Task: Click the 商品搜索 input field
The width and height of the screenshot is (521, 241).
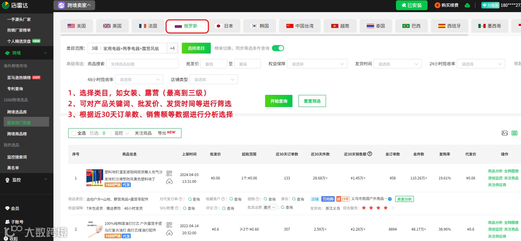Action: (143, 64)
